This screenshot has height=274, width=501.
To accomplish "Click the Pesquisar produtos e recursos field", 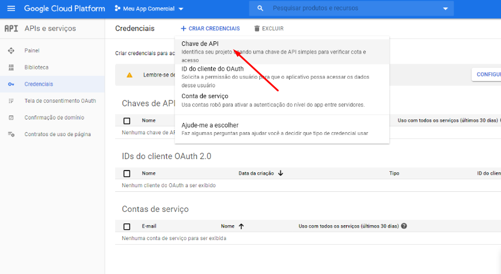I will coord(351,8).
